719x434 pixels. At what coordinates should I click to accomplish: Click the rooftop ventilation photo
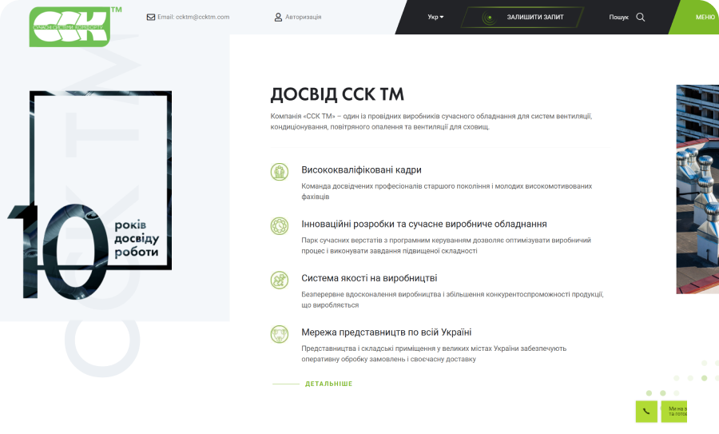tap(697, 189)
